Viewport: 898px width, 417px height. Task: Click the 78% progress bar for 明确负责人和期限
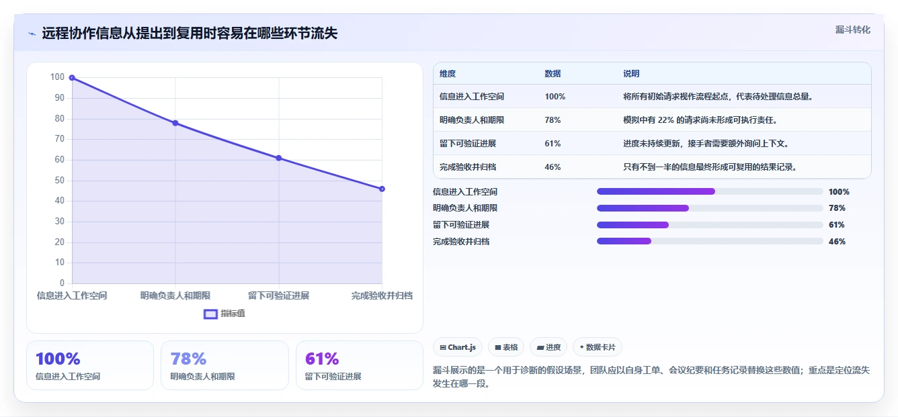pyautogui.click(x=710, y=208)
